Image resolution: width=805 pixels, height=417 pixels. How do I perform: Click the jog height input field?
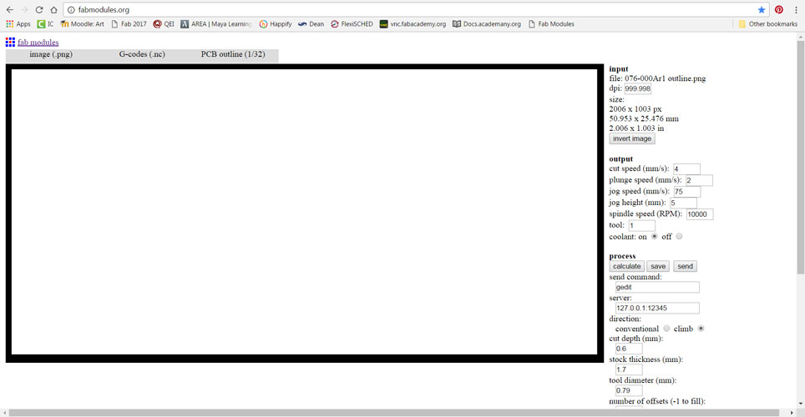point(683,203)
